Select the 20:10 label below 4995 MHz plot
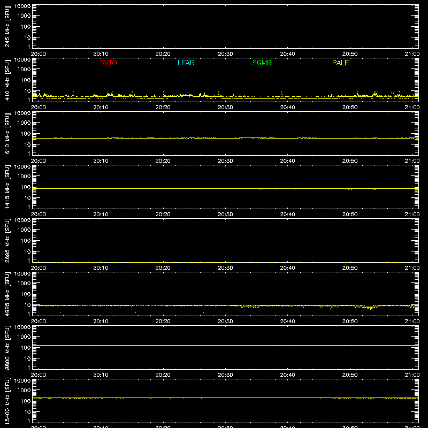Image resolution: width=428 pixels, height=428 pixels. pos(101,322)
